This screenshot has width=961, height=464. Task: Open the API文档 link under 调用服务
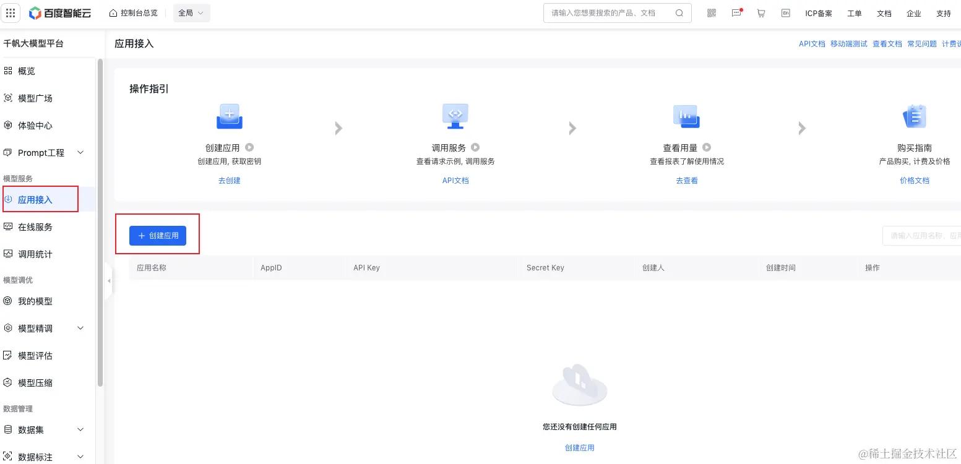coord(455,181)
